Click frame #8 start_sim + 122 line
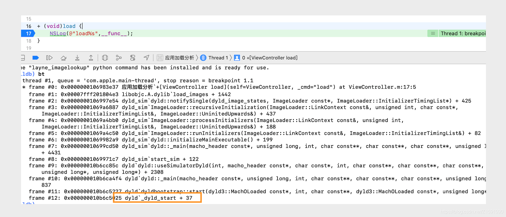Image resolution: width=506 pixels, height=217 pixels. pos(114,159)
